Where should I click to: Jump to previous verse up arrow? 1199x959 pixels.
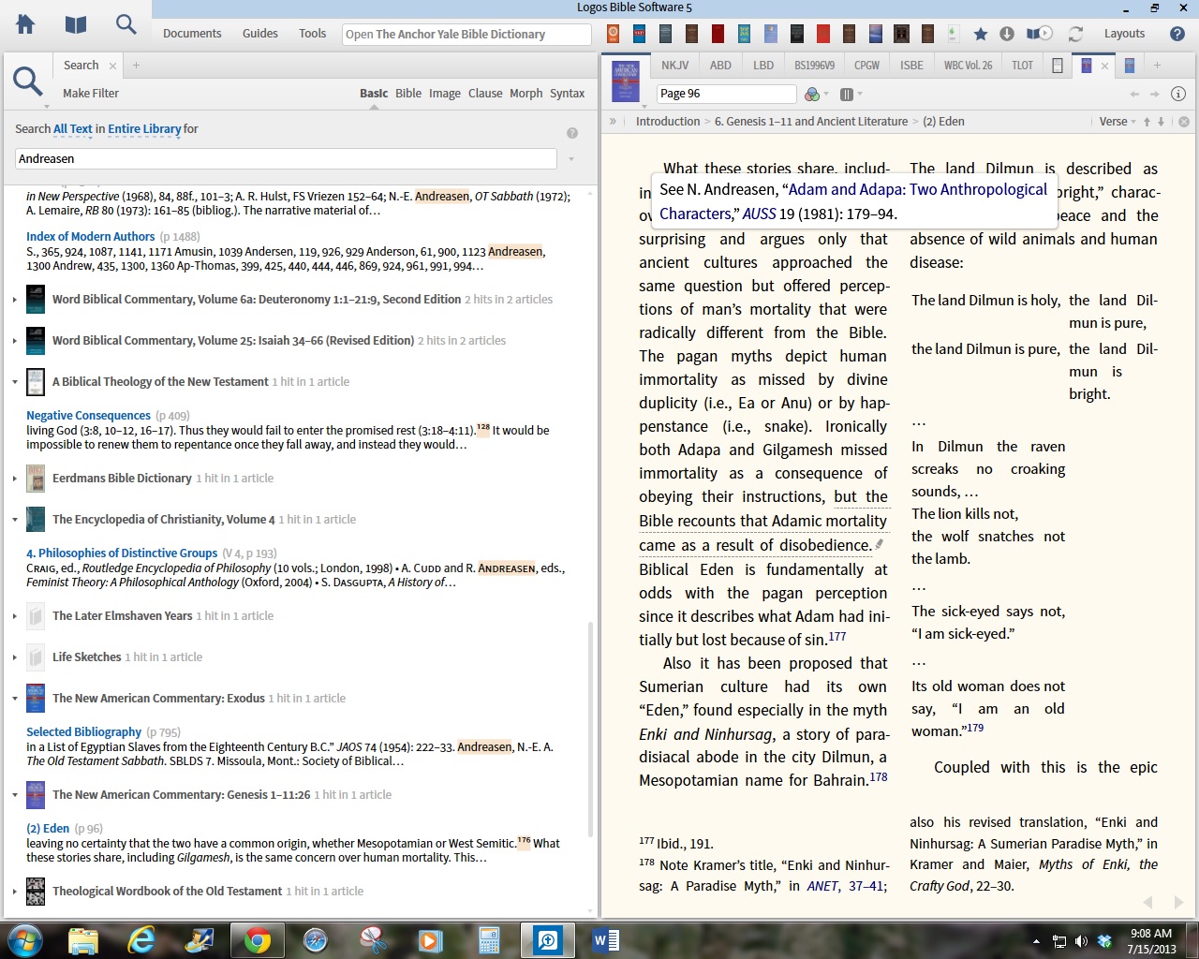click(x=1147, y=122)
